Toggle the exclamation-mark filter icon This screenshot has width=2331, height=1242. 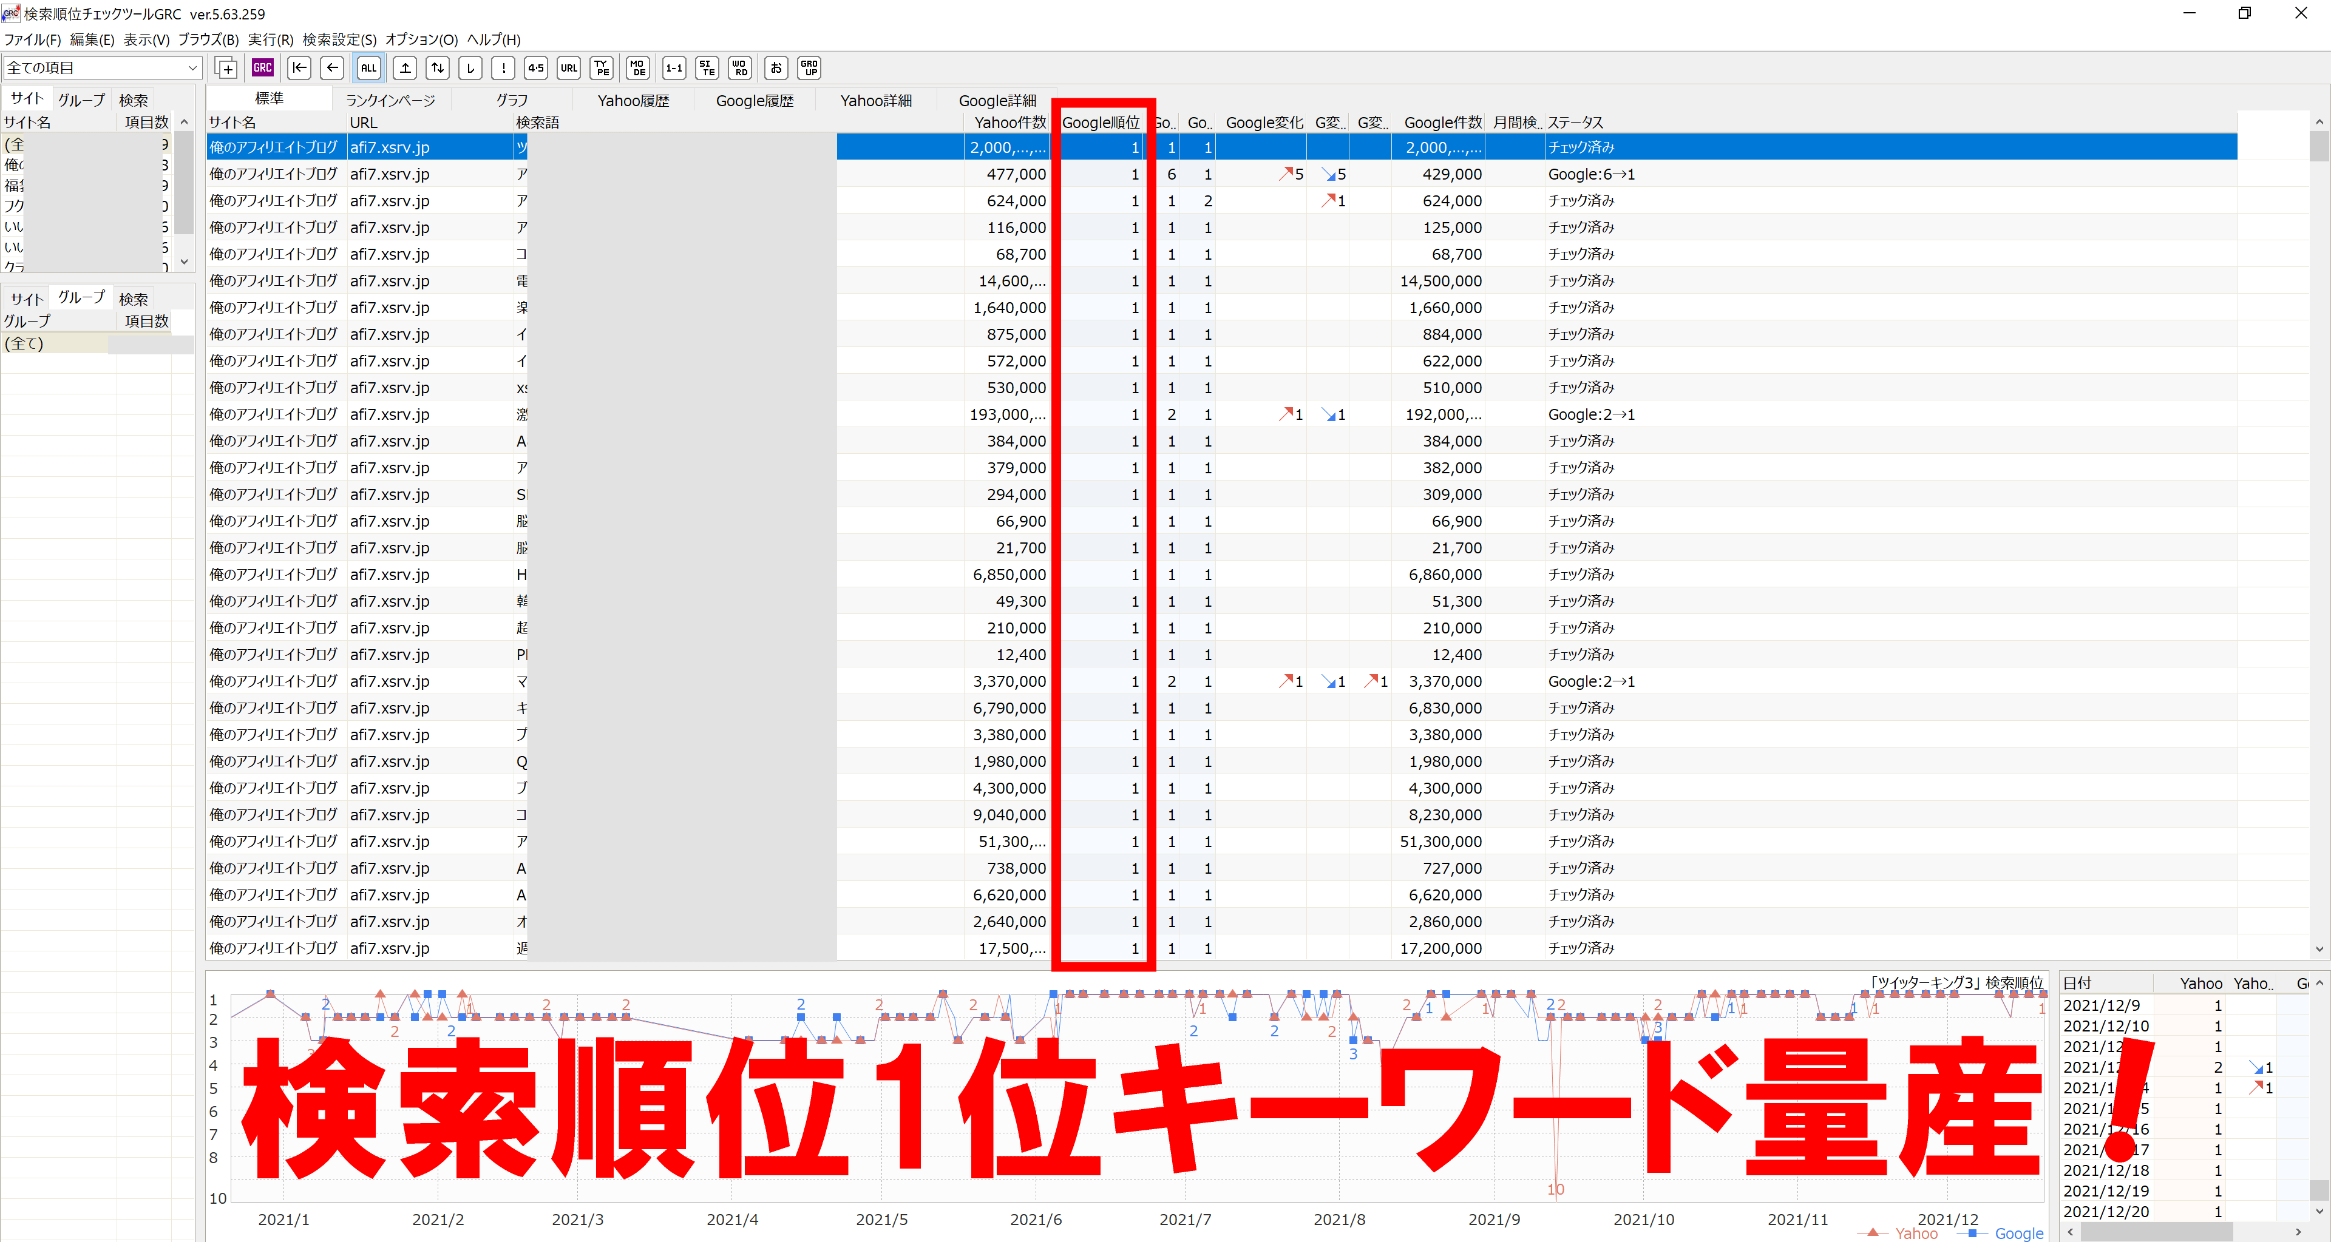tap(503, 68)
